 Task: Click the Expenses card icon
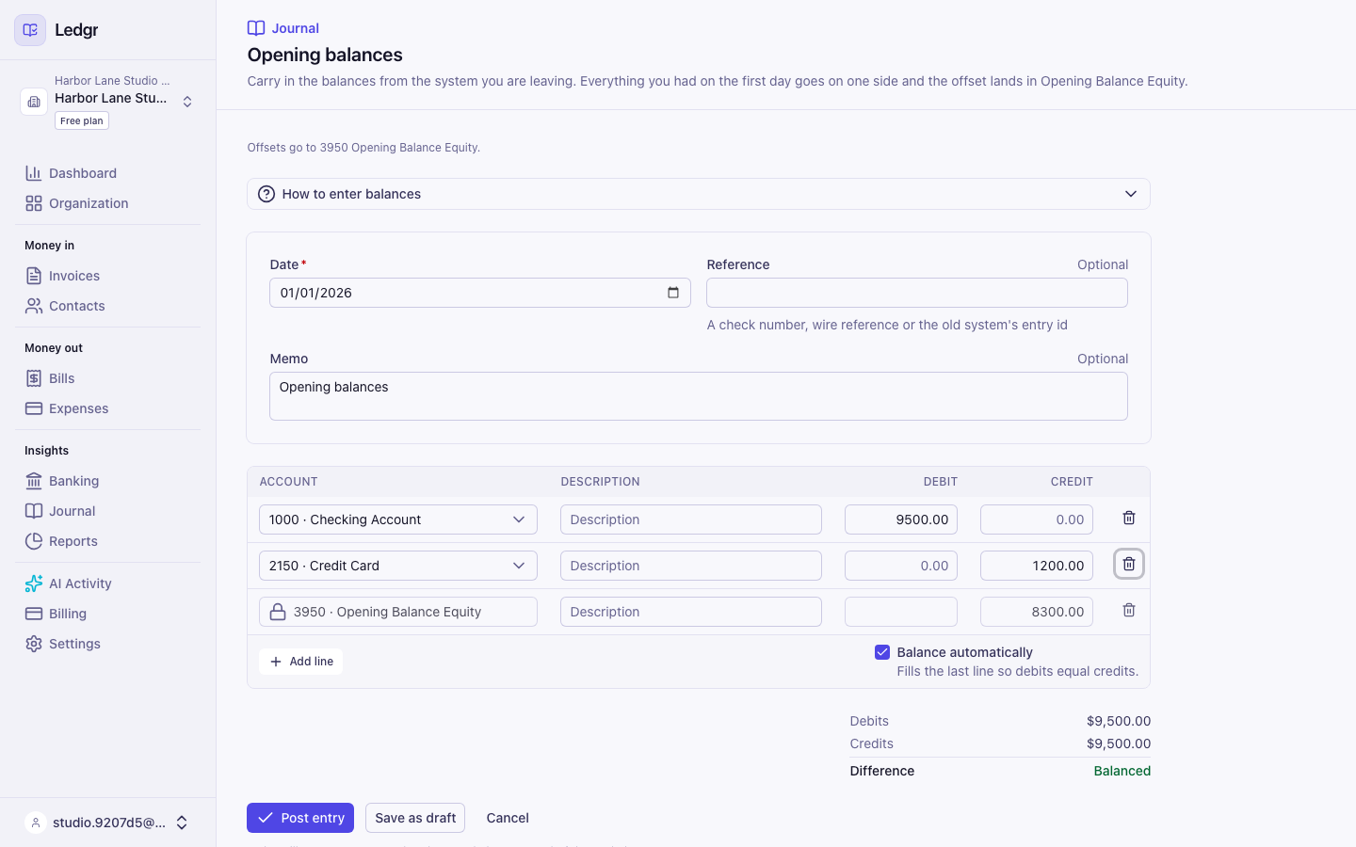pyautogui.click(x=34, y=408)
